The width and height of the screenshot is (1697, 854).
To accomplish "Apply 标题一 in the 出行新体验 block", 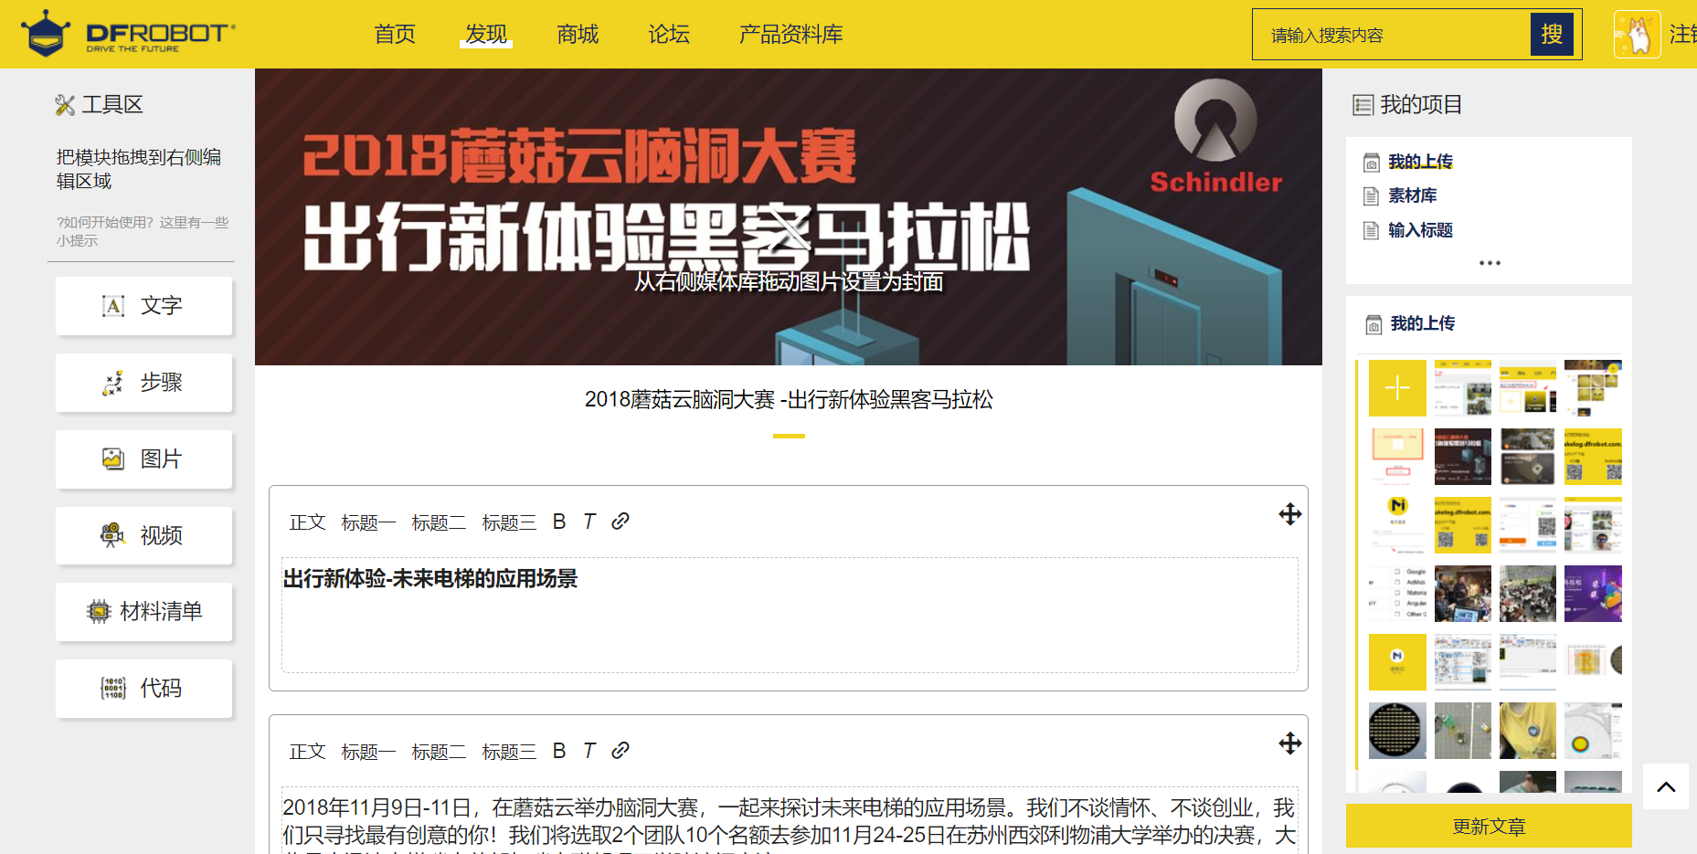I will pyautogui.click(x=368, y=522).
